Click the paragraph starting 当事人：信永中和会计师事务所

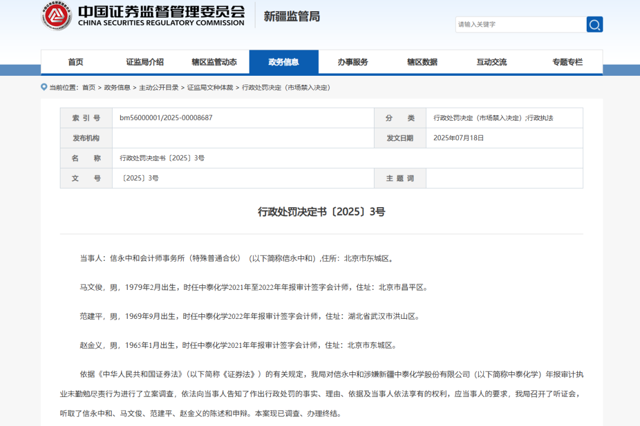pyautogui.click(x=238, y=259)
